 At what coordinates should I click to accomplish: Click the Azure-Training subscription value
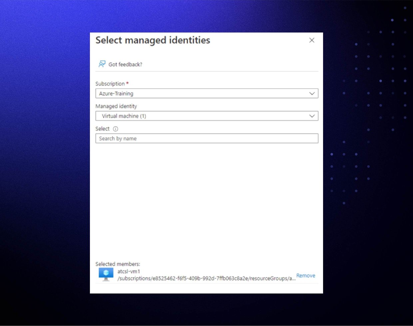point(116,94)
